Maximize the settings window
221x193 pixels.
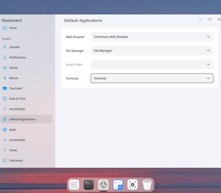(x=210, y=19)
